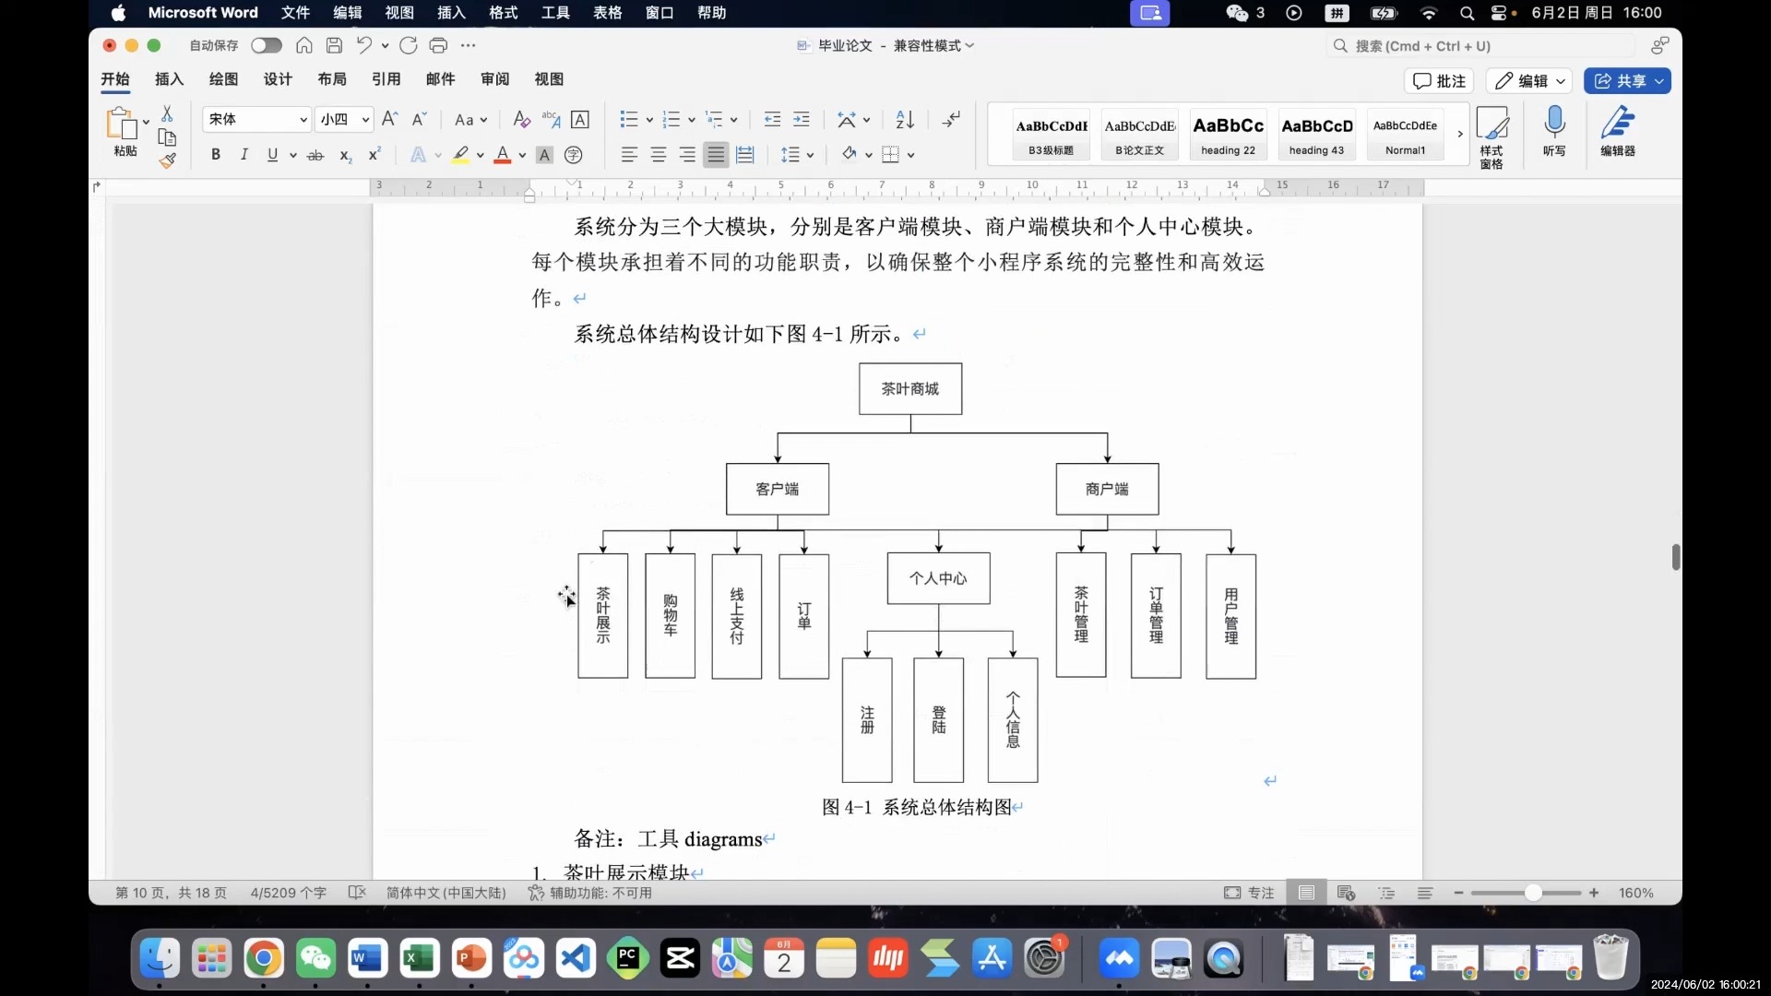Viewport: 1771px width, 996px height.
Task: Click the Format Painter brush icon
Action: (x=167, y=161)
